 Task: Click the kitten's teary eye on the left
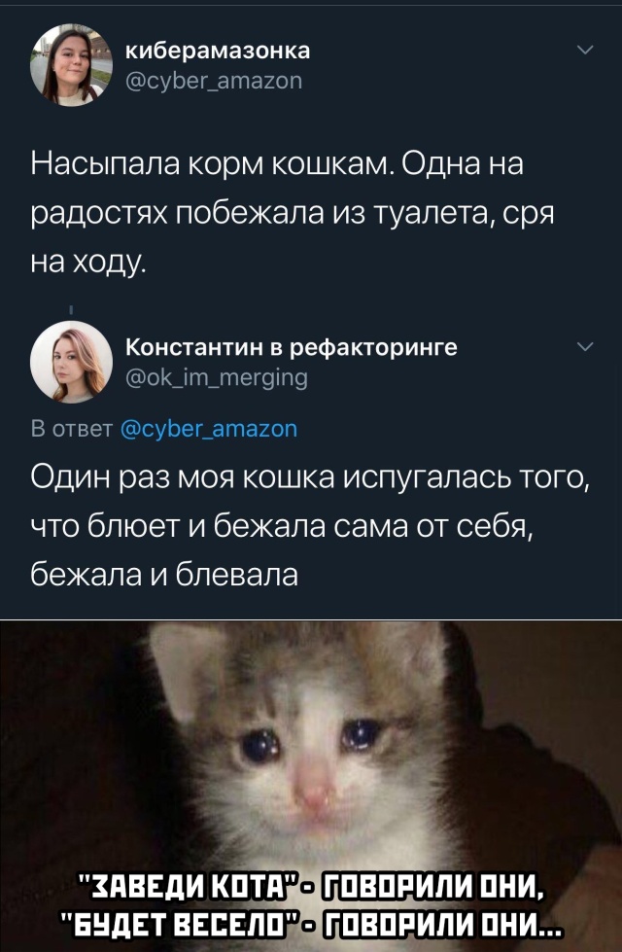[260, 745]
